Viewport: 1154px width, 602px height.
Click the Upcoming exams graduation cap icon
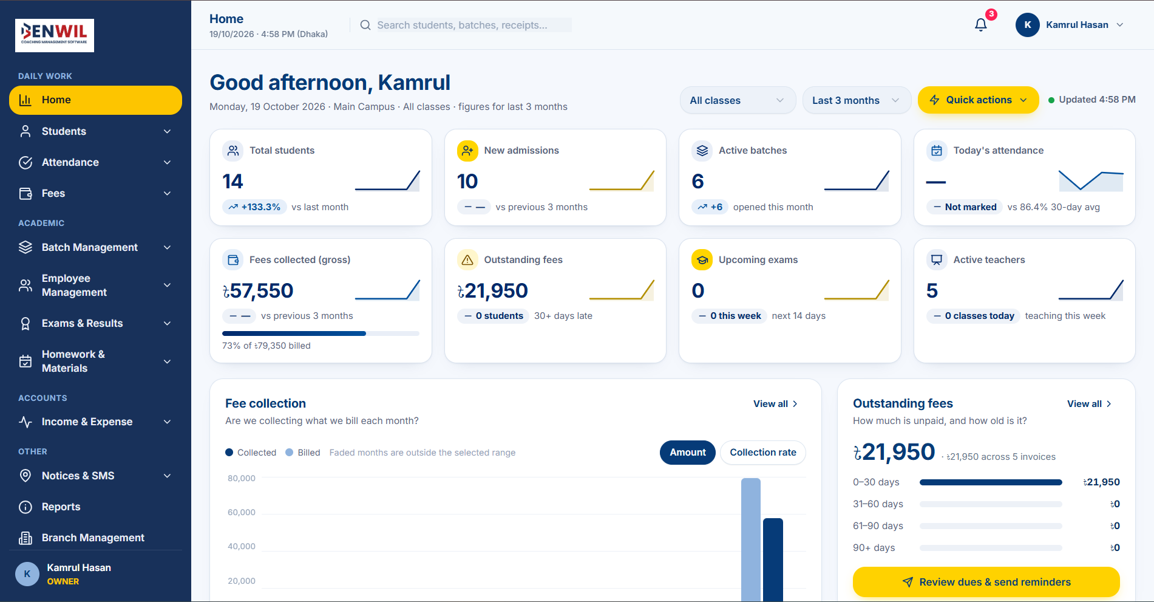click(702, 260)
